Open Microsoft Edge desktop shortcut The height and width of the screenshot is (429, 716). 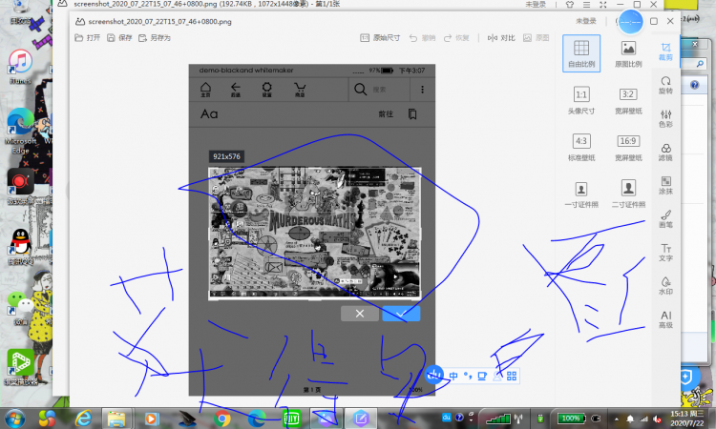[20, 132]
